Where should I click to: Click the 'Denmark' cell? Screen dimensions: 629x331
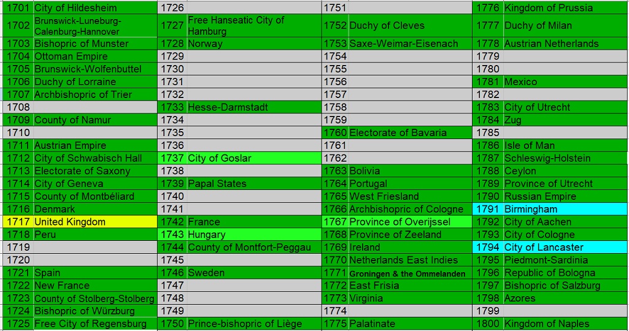pos(95,209)
